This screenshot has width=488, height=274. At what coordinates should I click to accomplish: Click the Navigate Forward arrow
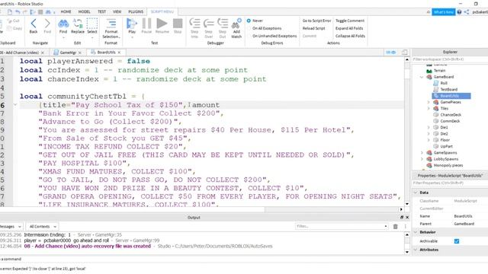(x=47, y=26)
